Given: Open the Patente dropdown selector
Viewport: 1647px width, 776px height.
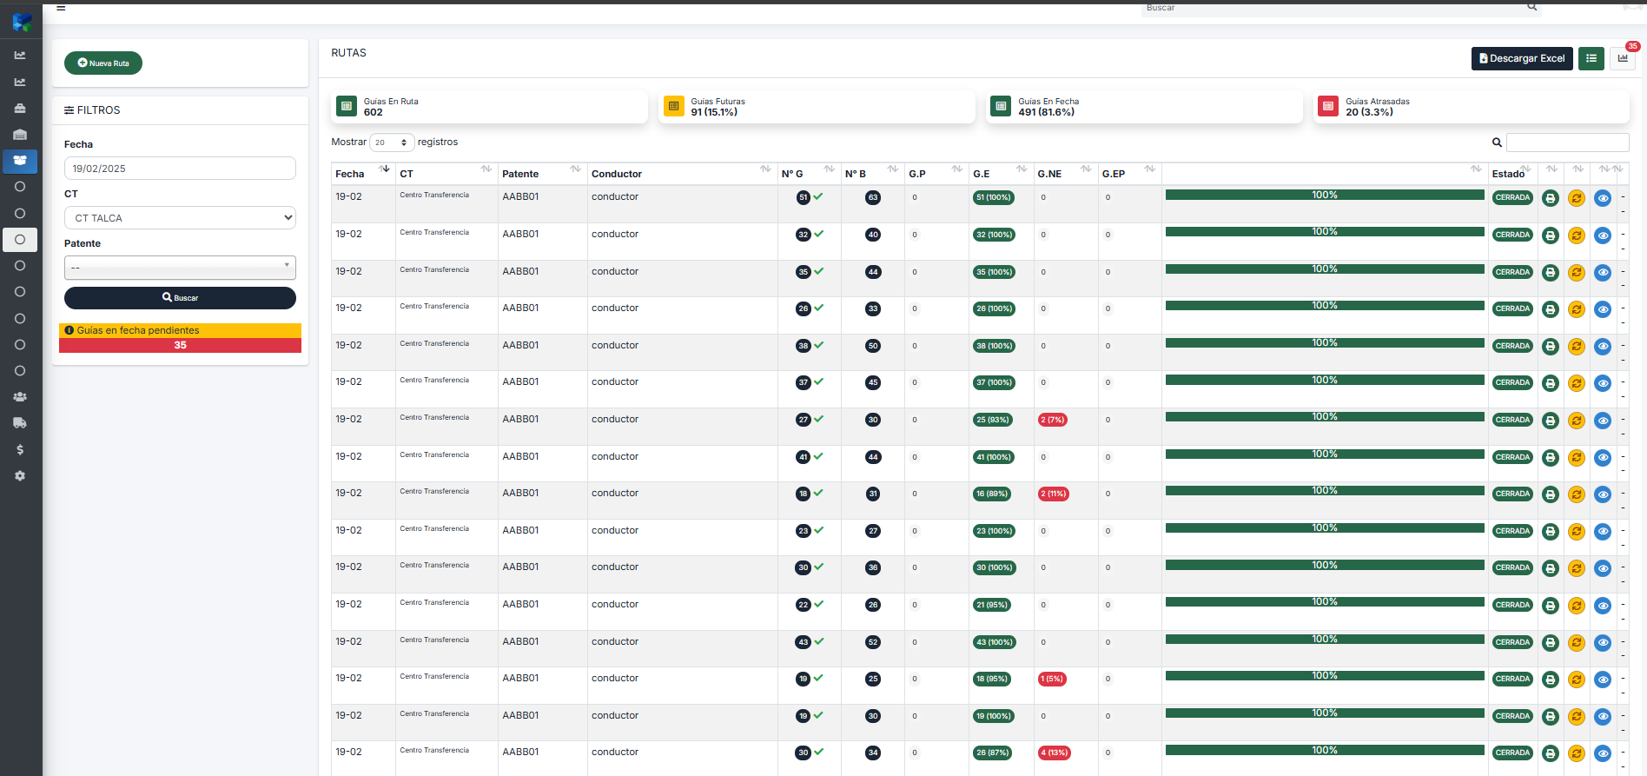Looking at the screenshot, I should (x=180, y=268).
